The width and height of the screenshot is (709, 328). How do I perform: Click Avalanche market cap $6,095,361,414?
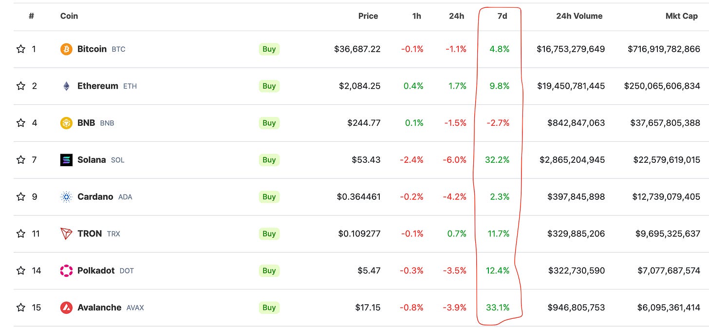click(x=669, y=308)
